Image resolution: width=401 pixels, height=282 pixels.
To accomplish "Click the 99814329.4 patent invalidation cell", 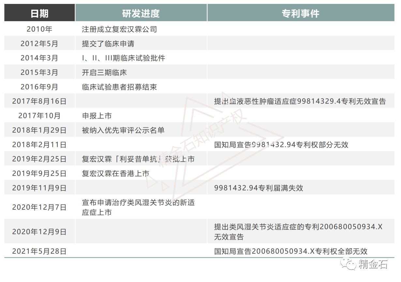I will pos(301,101).
